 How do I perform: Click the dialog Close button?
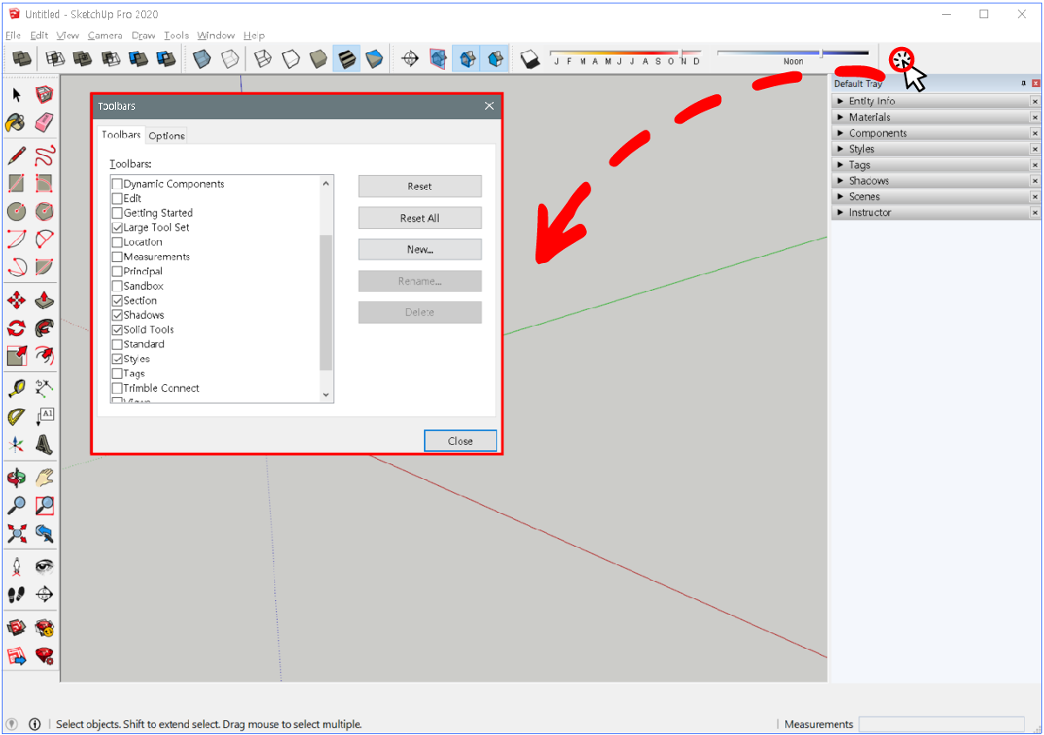click(x=460, y=441)
